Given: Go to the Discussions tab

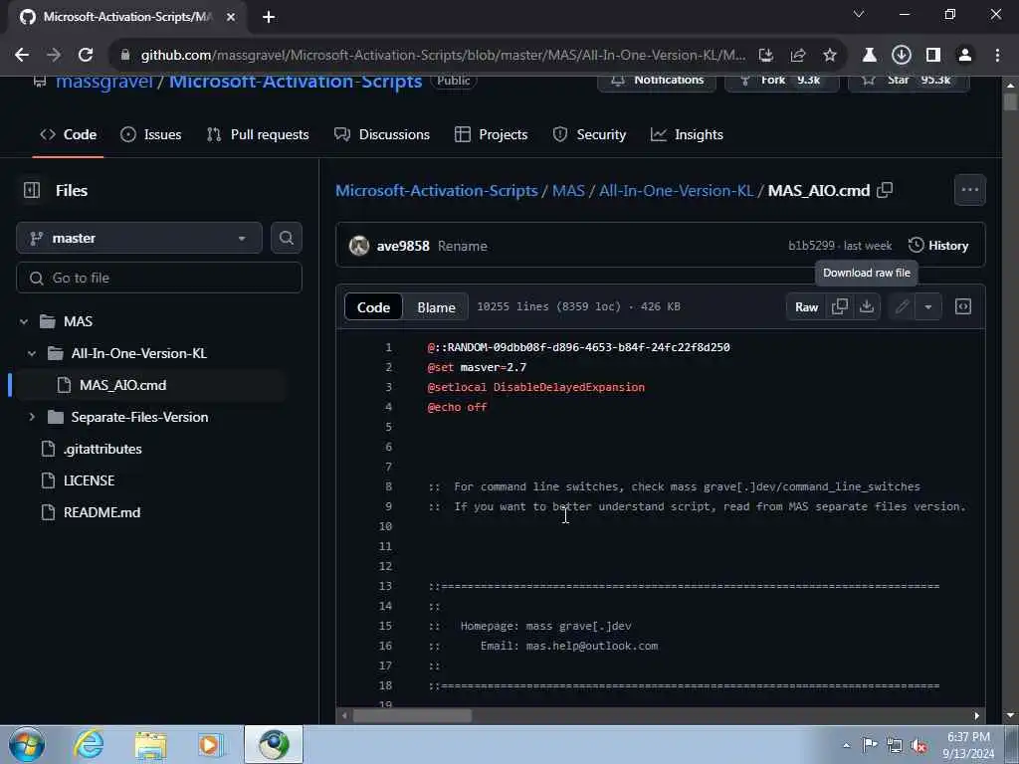Looking at the screenshot, I should pyautogui.click(x=382, y=134).
